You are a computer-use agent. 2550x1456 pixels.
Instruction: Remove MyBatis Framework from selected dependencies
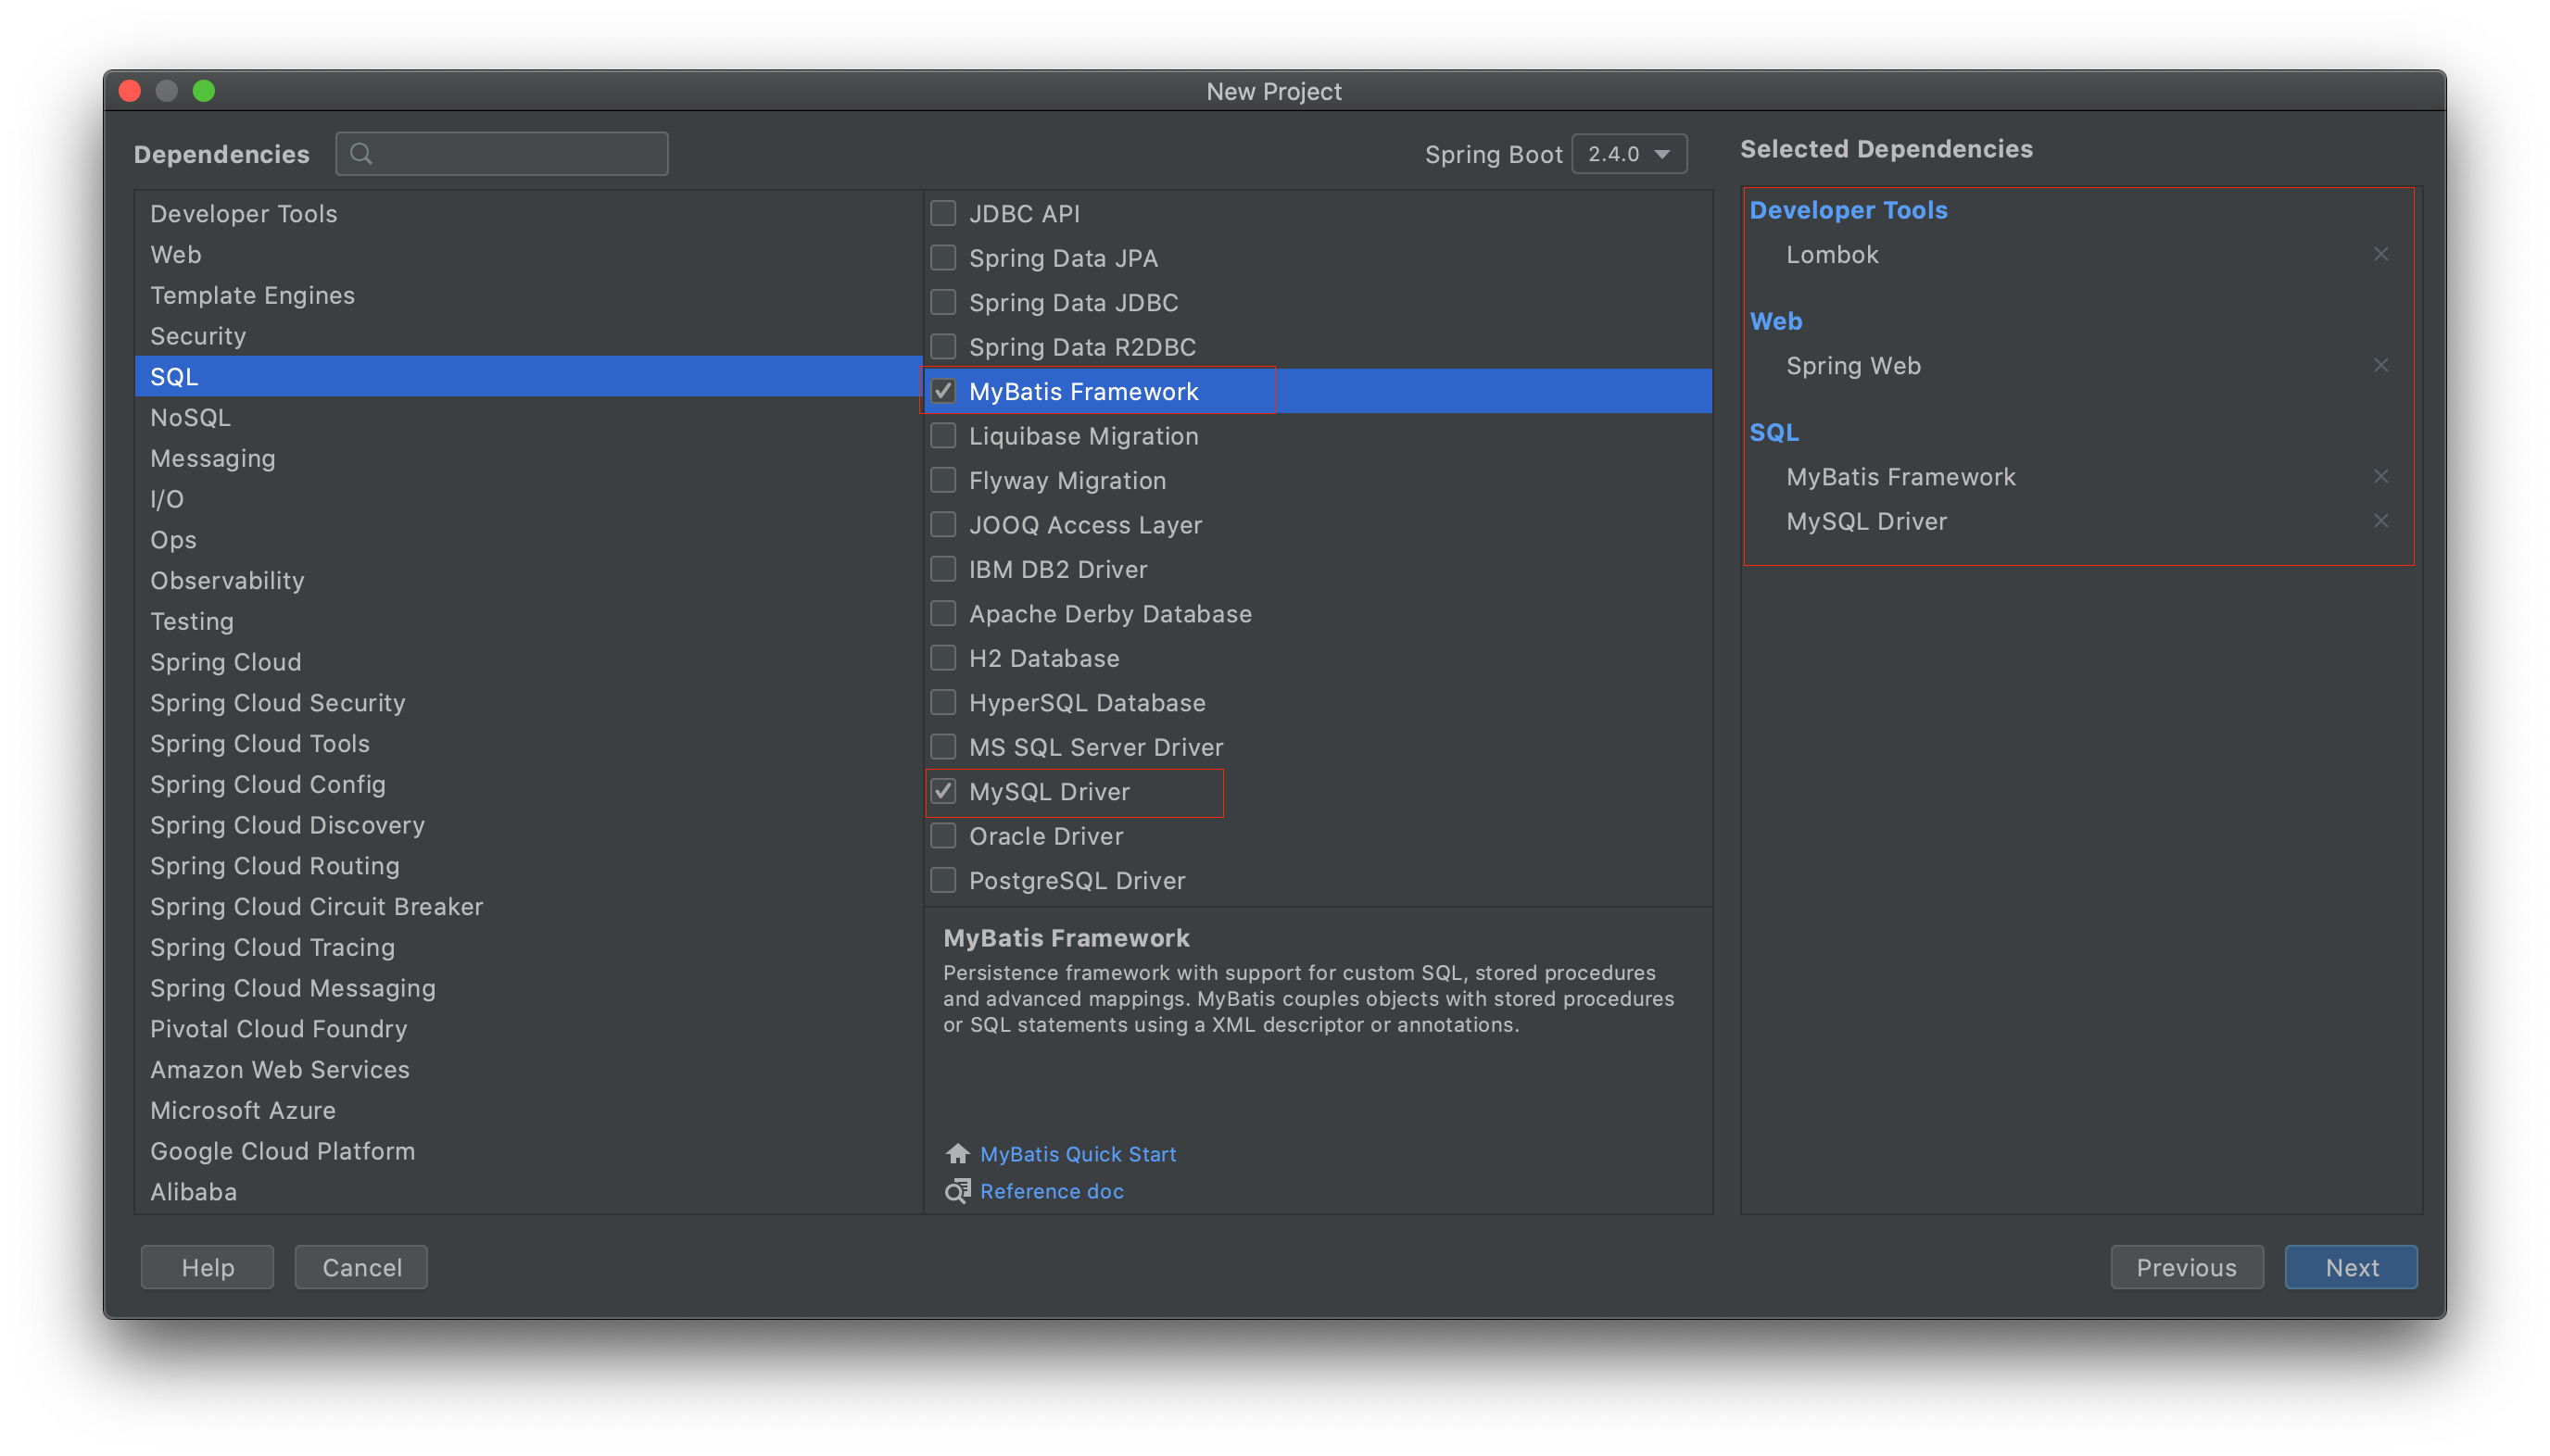[x=2381, y=476]
